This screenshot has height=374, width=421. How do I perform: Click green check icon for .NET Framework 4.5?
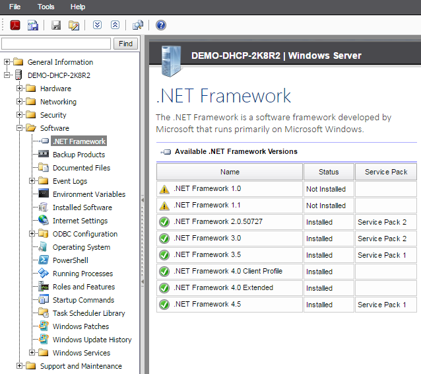(x=164, y=305)
